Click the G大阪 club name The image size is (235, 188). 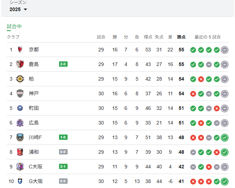(x=36, y=181)
